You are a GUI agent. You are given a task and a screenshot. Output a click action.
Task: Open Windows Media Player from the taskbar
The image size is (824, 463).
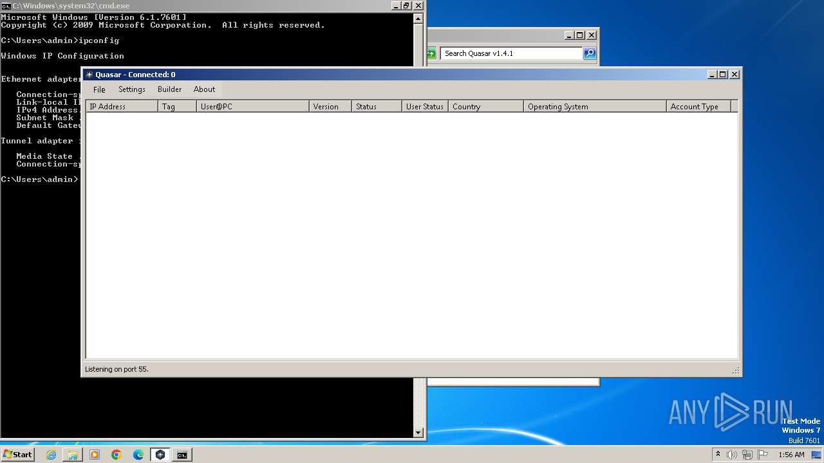click(x=95, y=455)
